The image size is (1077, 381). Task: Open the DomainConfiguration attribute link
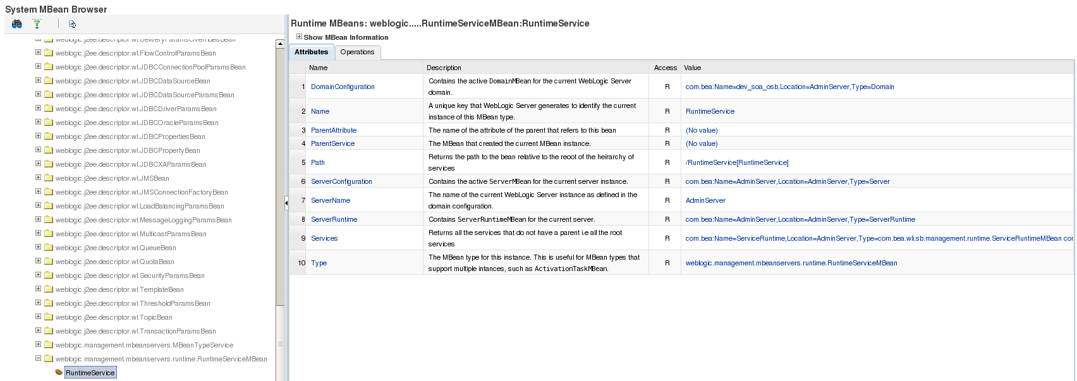(343, 87)
